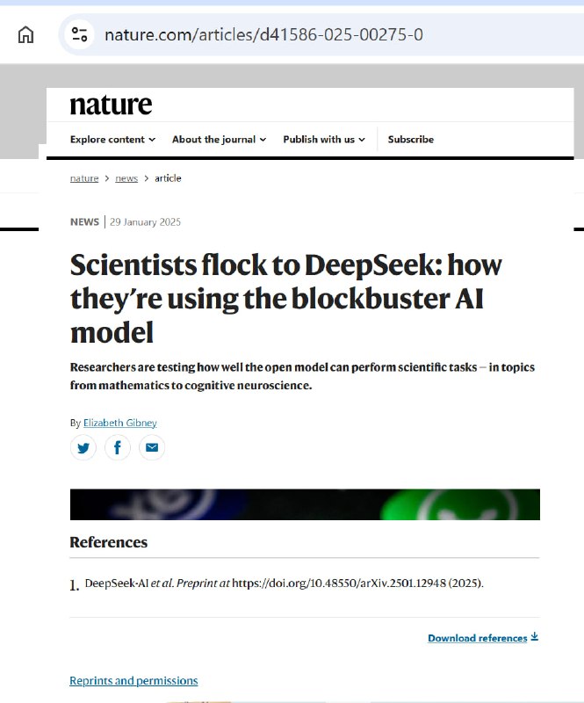Click the Subscribe menu item
Image resolution: width=584 pixels, height=703 pixels.
pyautogui.click(x=410, y=140)
